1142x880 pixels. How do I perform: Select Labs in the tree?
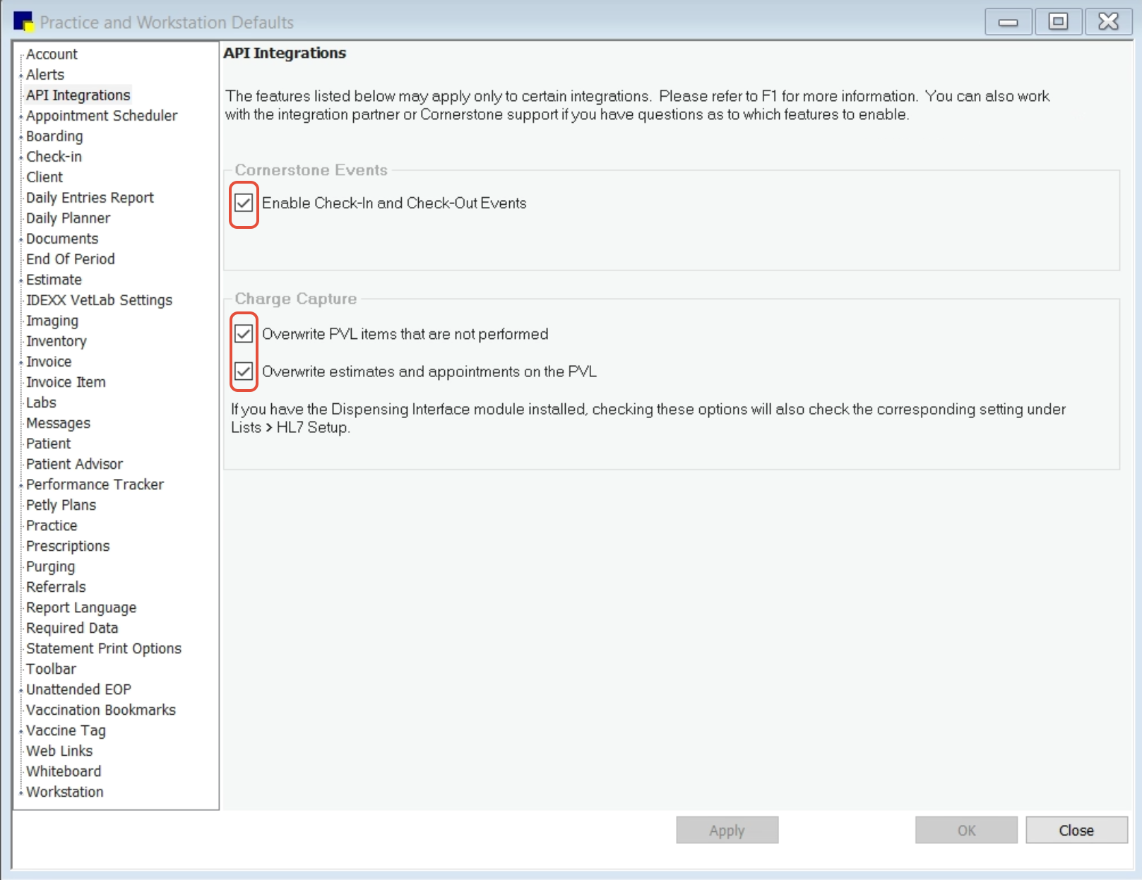point(41,403)
